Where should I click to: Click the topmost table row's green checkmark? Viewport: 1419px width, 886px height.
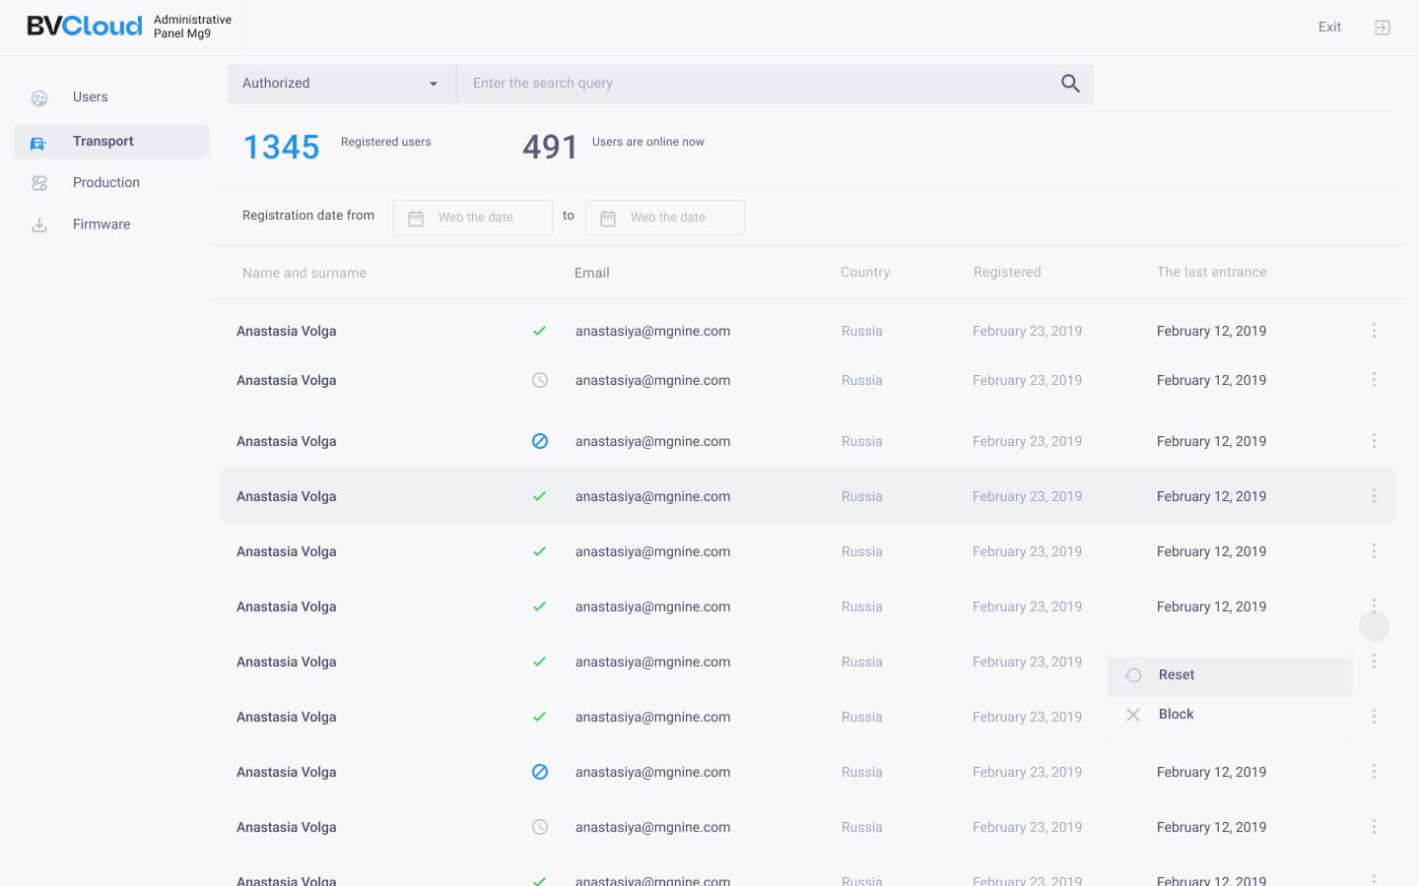539,331
